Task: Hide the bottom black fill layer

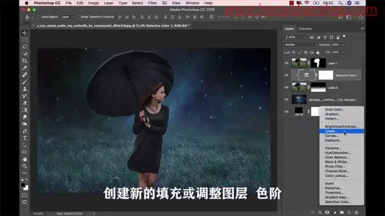Action: click(287, 112)
